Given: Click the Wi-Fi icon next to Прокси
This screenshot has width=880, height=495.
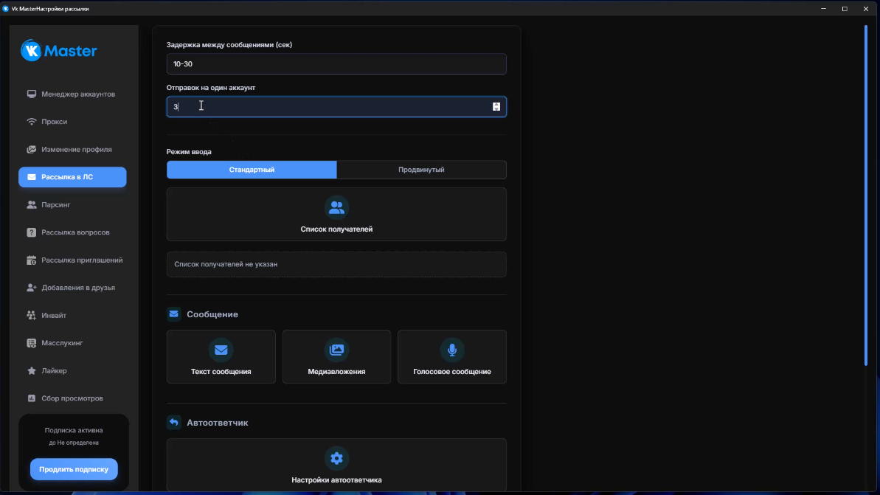Looking at the screenshot, I should (x=32, y=122).
